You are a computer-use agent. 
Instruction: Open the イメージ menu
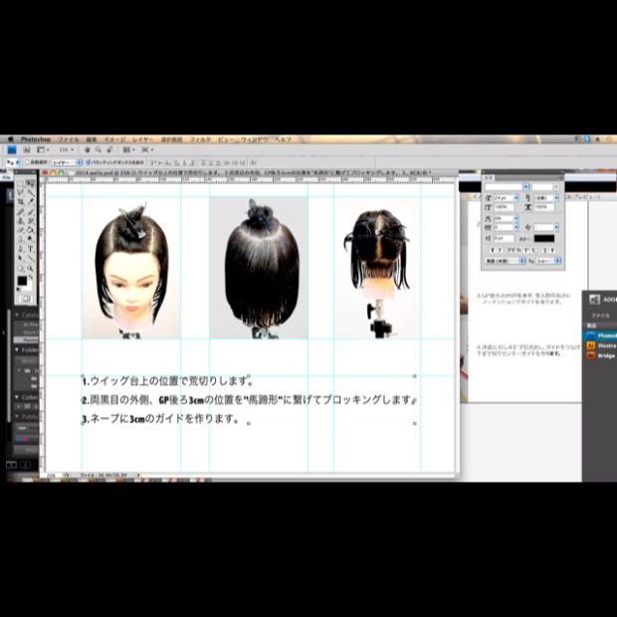(114, 139)
